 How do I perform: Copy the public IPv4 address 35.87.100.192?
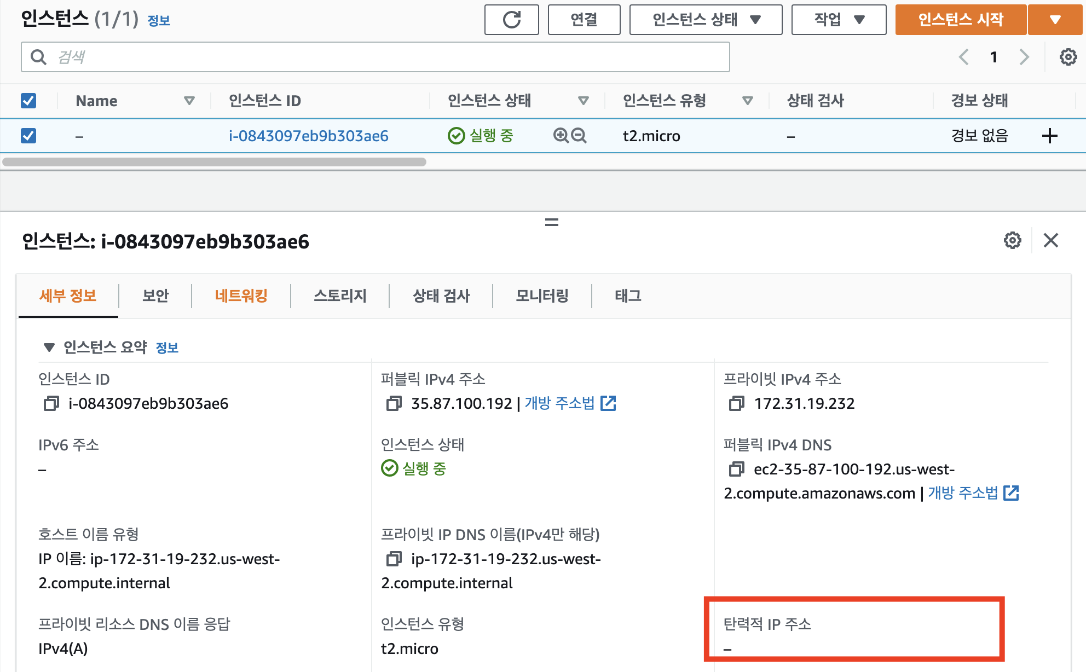pyautogui.click(x=394, y=404)
